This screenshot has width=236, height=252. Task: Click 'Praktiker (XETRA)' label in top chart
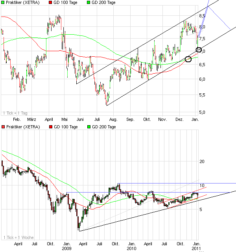point(23,3)
